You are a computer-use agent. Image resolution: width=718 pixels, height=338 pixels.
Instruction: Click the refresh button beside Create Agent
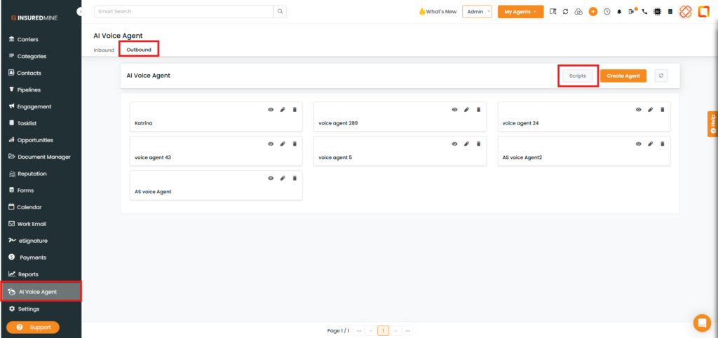(661, 76)
